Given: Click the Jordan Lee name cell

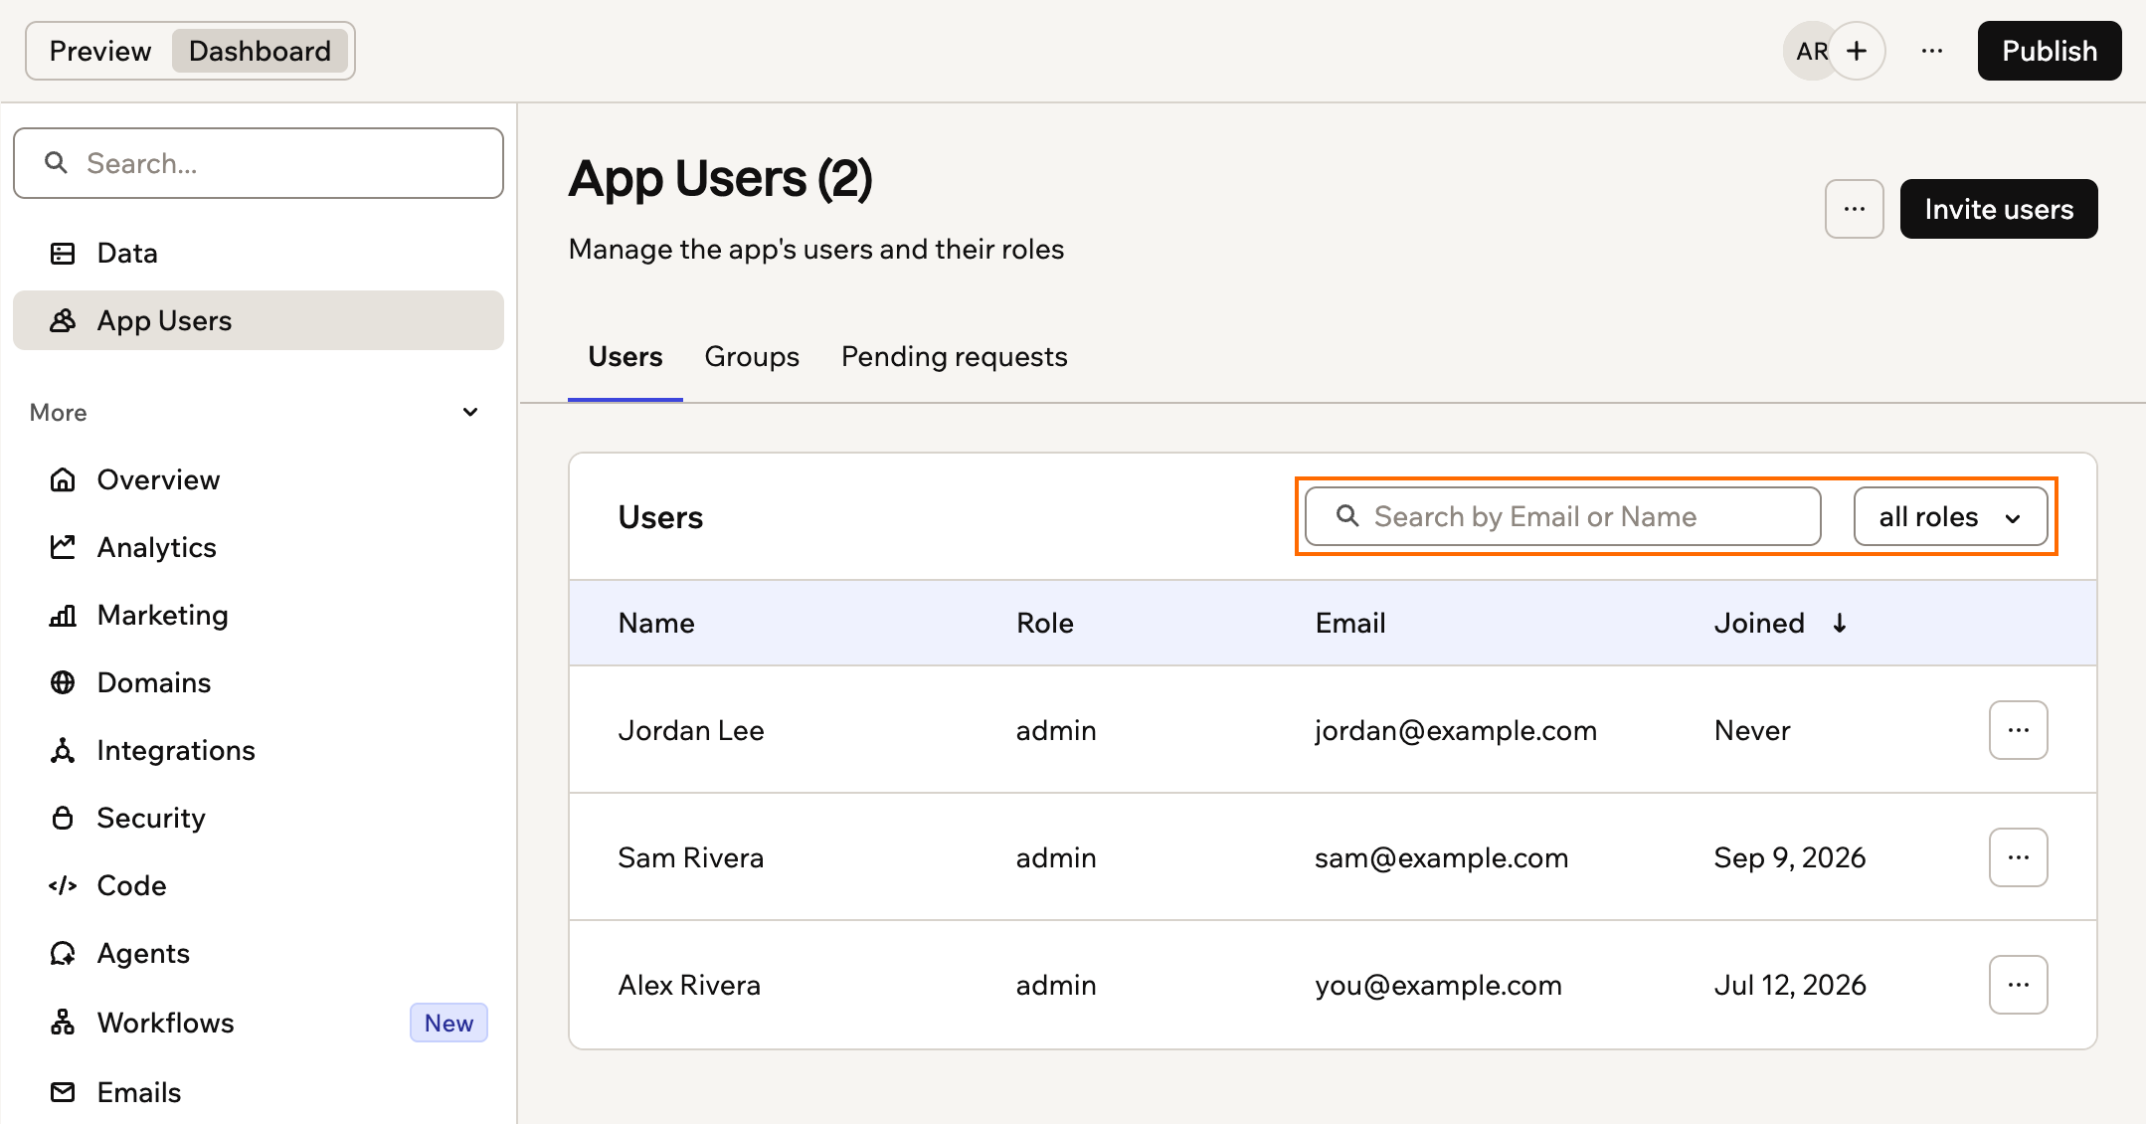Looking at the screenshot, I should pos(691,730).
